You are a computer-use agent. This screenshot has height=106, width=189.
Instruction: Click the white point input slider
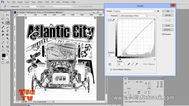click(x=155, y=59)
